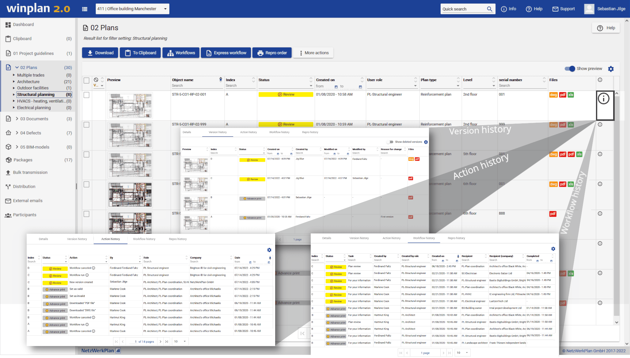Image resolution: width=630 pixels, height=358 pixels.
Task: Open Distribution in the sidebar
Action: click(x=24, y=187)
